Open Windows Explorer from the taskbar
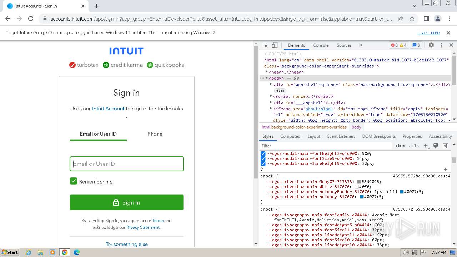 point(40,252)
